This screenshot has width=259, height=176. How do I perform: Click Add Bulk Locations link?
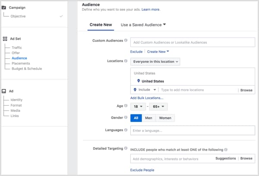[x=147, y=98]
